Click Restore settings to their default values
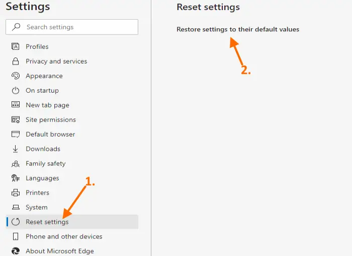 click(238, 29)
